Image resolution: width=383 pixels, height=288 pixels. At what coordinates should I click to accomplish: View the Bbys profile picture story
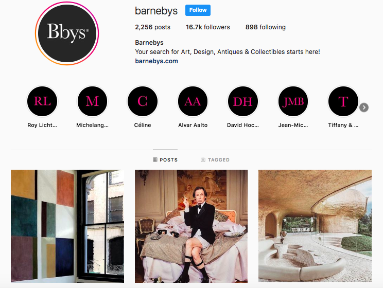tap(67, 33)
